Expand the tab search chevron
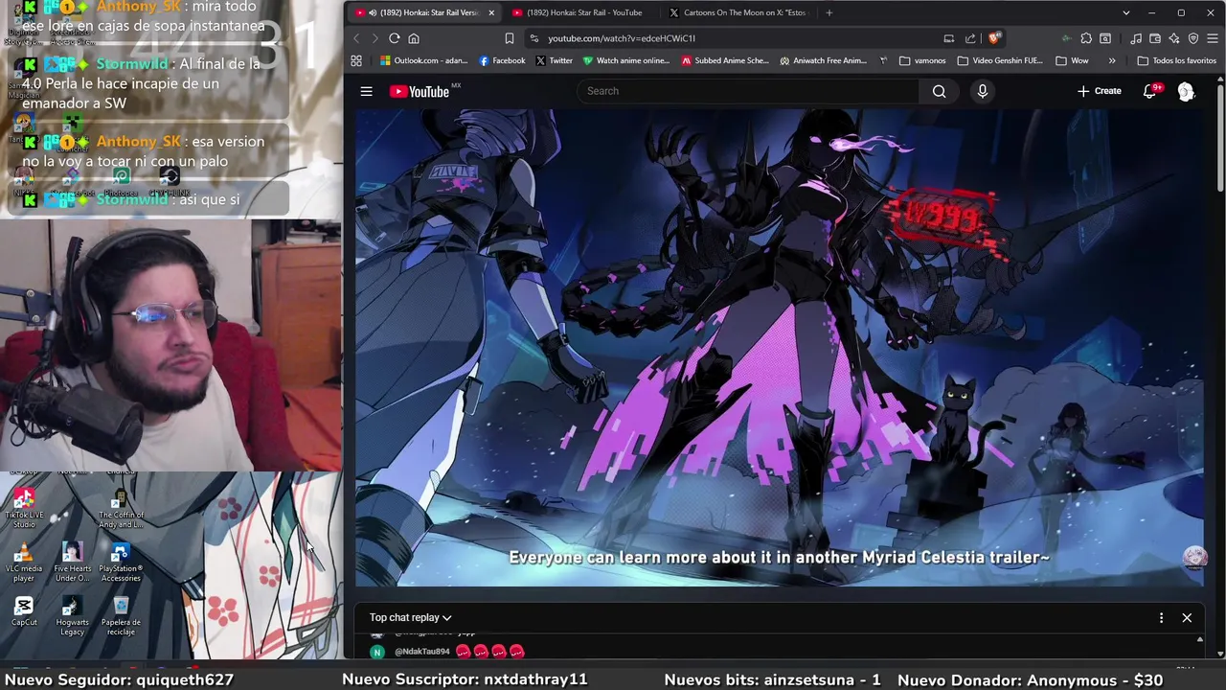 click(1126, 12)
